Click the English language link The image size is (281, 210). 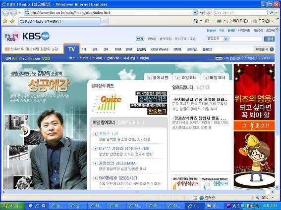pos(212,30)
